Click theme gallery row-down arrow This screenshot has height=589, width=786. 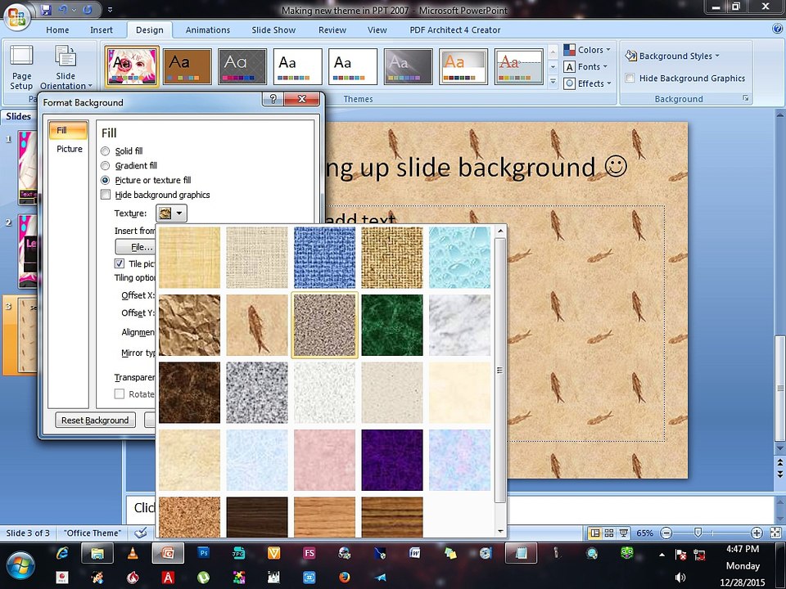pyautogui.click(x=553, y=66)
